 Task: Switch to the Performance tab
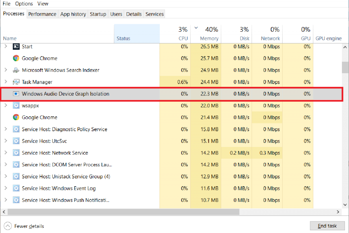[x=42, y=14]
